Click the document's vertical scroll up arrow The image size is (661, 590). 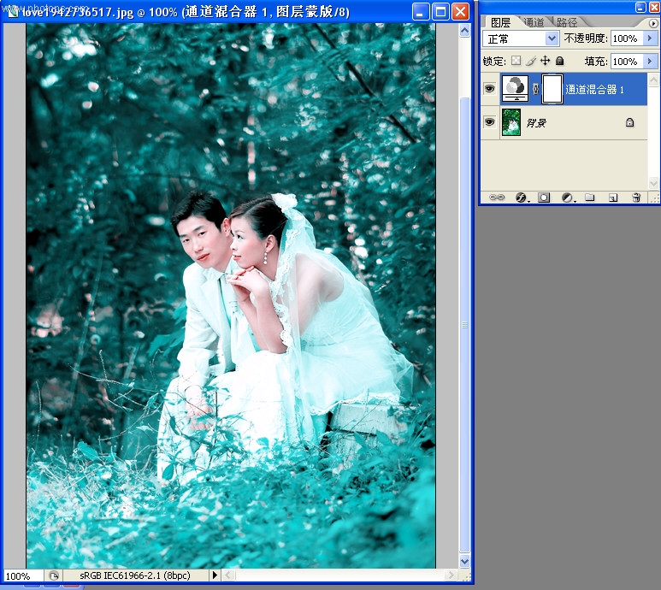tap(464, 31)
